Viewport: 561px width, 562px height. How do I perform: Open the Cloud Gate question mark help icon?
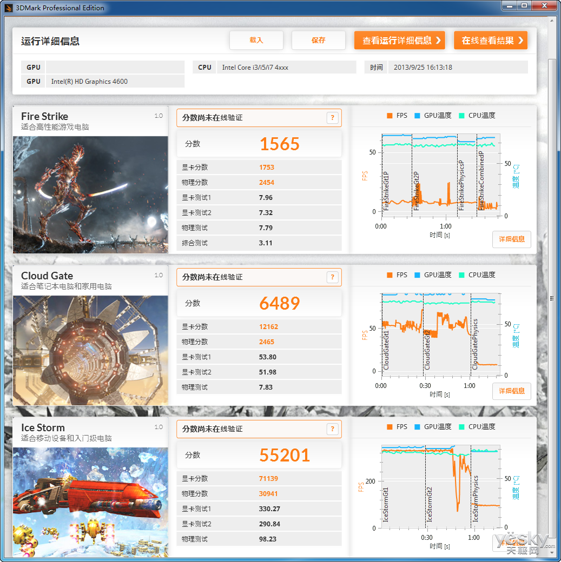pyautogui.click(x=332, y=277)
